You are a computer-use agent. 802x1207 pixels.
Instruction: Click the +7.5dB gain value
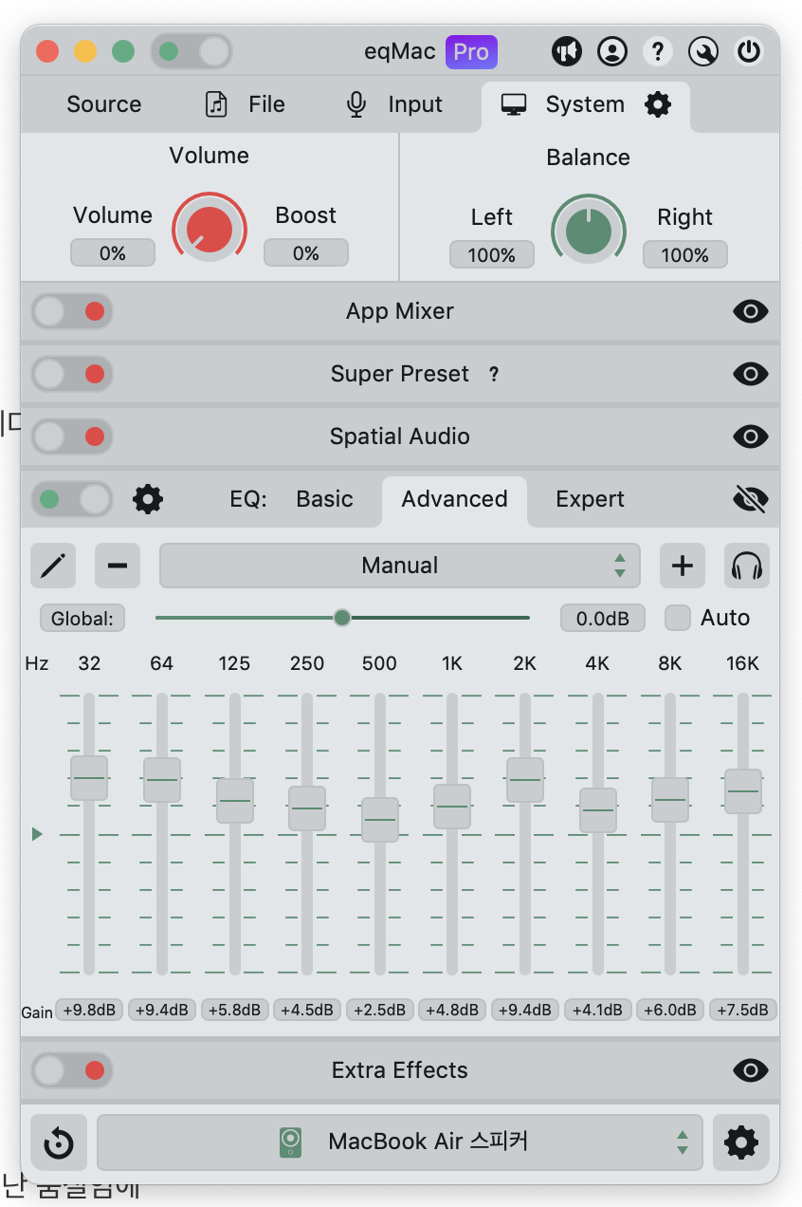(743, 1010)
